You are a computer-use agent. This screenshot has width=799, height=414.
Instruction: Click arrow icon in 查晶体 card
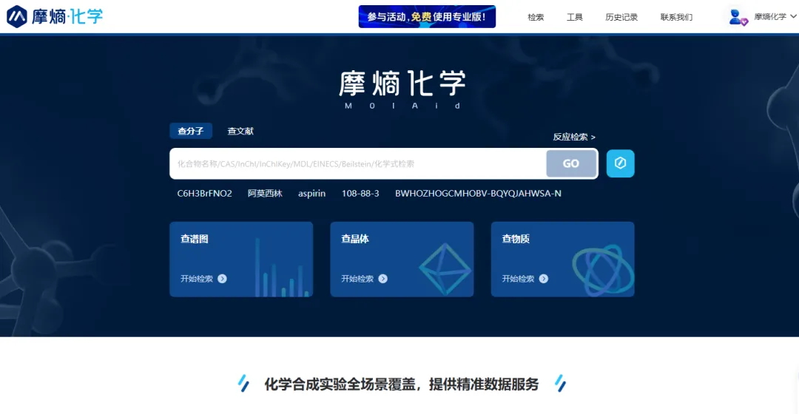[x=382, y=279]
